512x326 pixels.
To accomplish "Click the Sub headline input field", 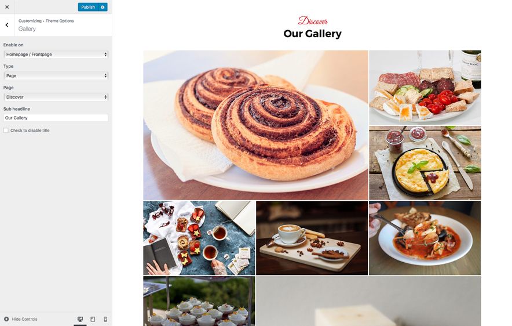I will click(x=56, y=118).
